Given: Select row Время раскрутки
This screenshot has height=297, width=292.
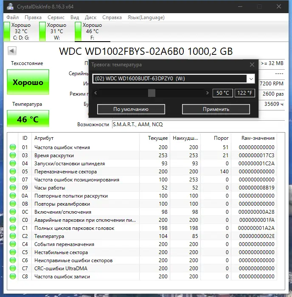Looking at the screenshot, I should click(x=142, y=156).
